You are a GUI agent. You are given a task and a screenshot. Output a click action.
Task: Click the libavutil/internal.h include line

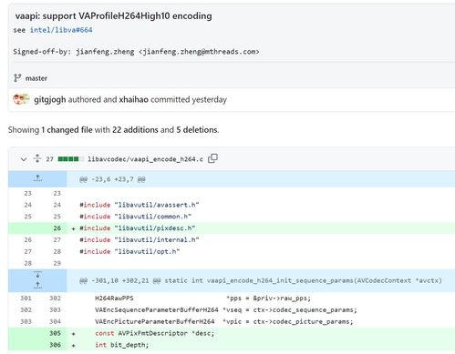(x=140, y=239)
